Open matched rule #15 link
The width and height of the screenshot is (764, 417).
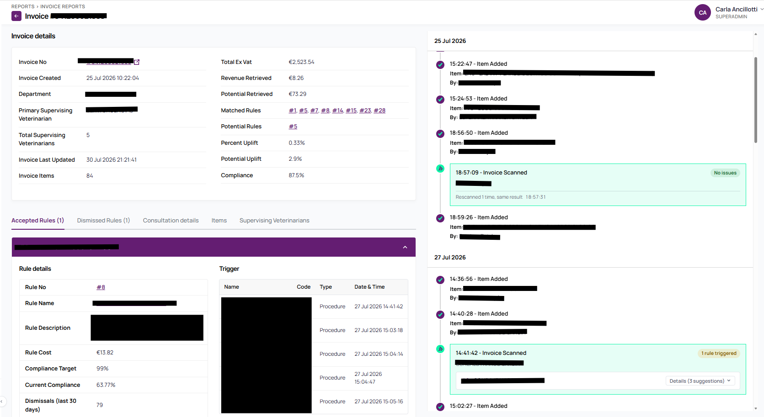pos(351,111)
